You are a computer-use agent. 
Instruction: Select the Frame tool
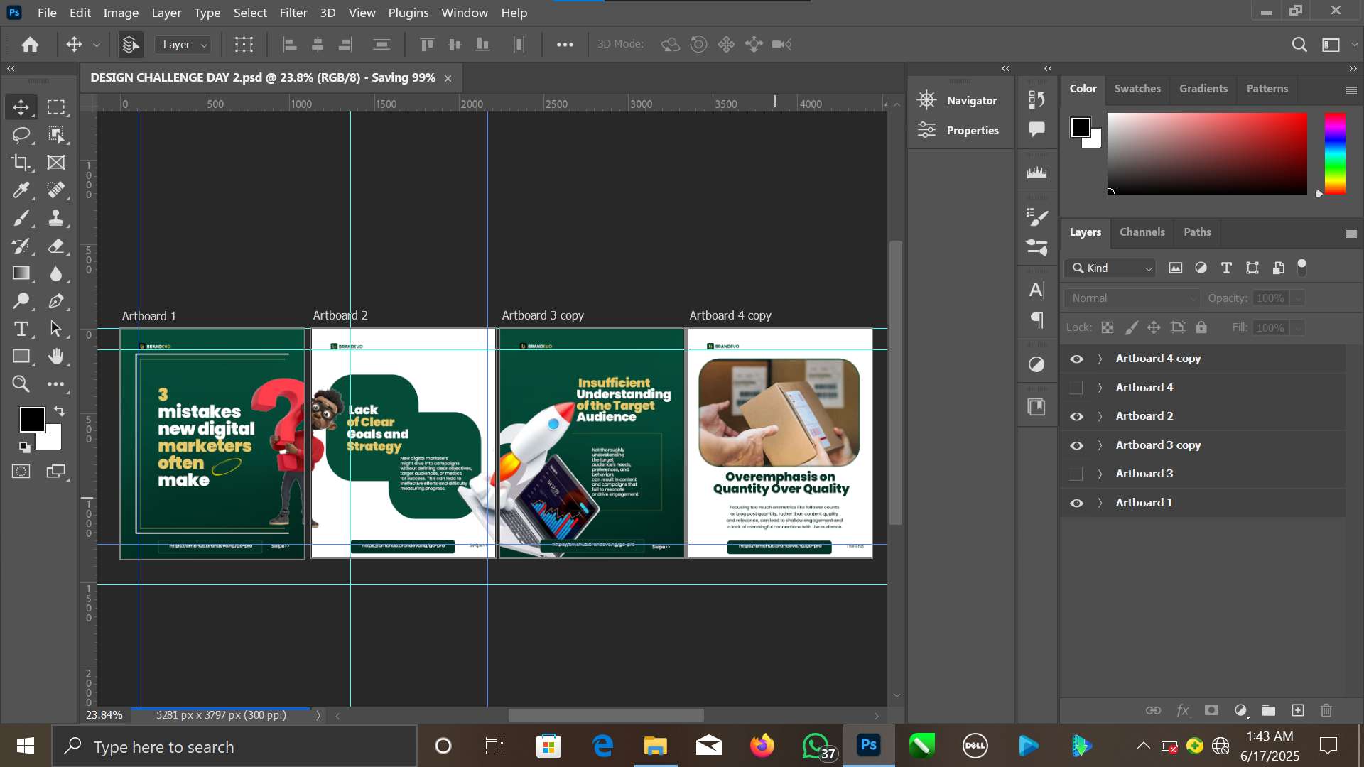point(56,163)
